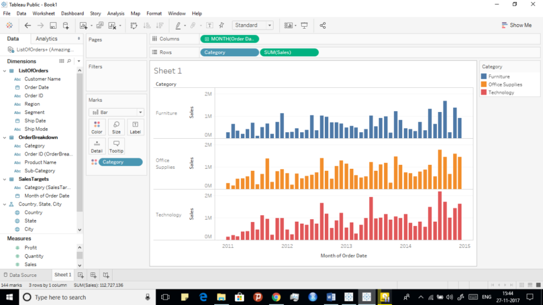Open the Show/Hide Cards dropdown arrow
The width and height of the screenshot is (543, 305).
point(296,26)
